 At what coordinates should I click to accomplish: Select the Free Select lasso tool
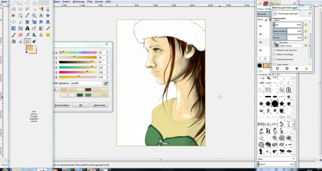(27, 9)
